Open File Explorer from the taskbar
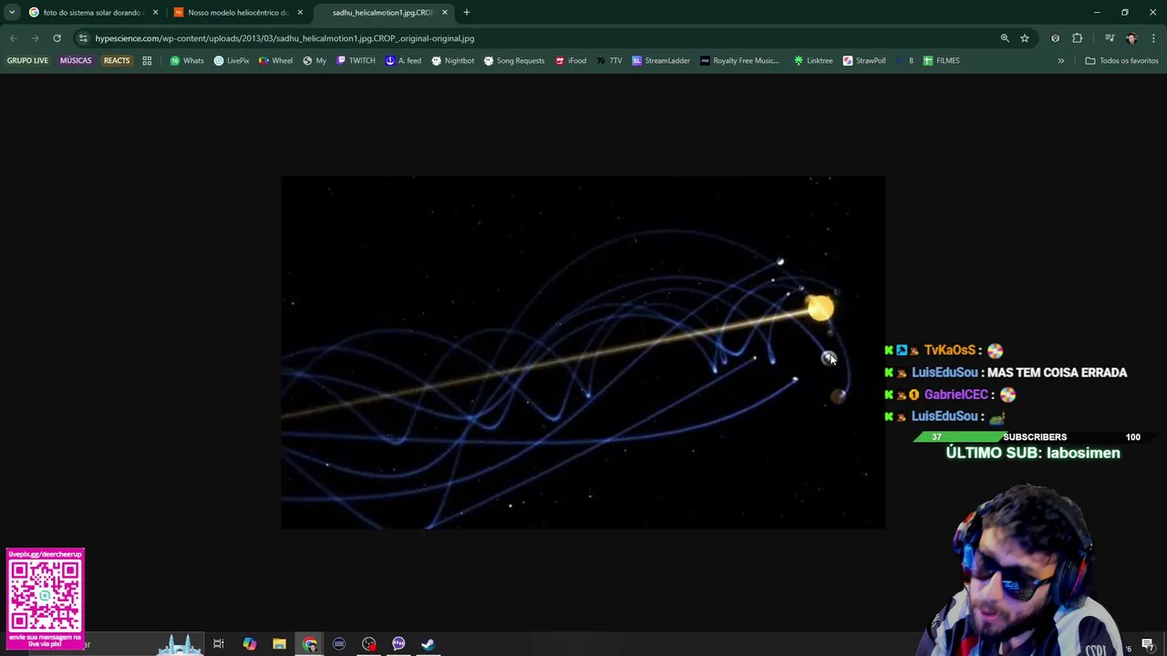1167x656 pixels. pos(279,644)
